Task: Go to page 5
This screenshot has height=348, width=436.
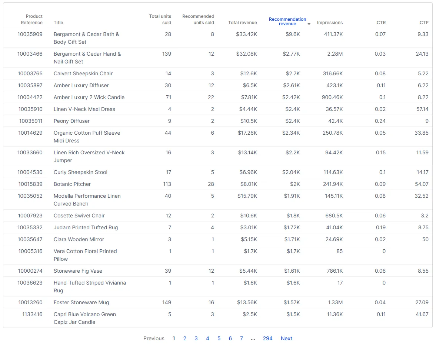Action: coord(219,338)
